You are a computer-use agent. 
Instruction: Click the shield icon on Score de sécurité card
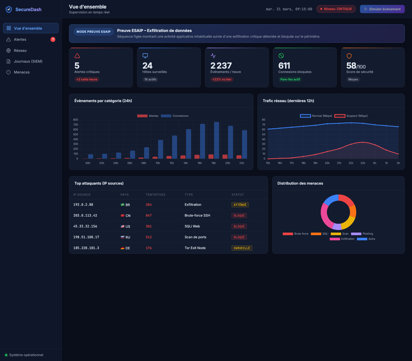click(349, 56)
